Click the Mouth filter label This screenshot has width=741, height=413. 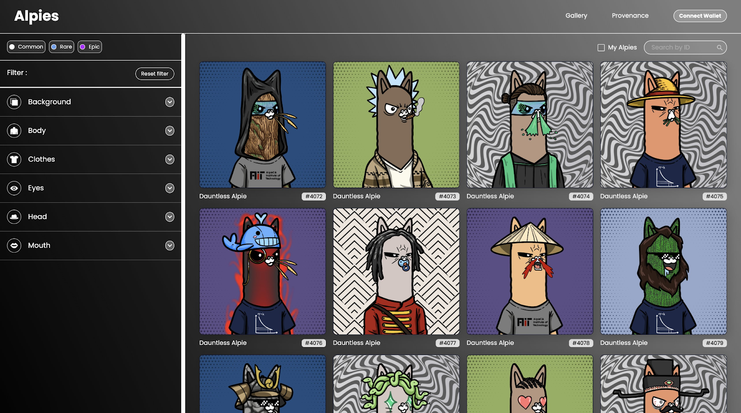pos(39,245)
